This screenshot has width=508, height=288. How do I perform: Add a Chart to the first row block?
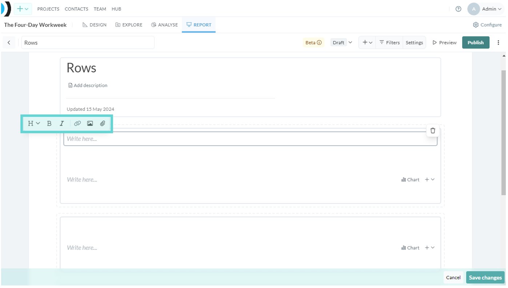tap(410, 179)
